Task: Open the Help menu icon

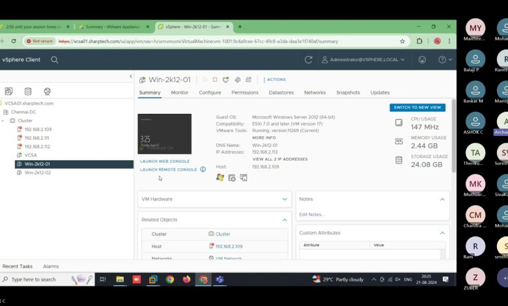Action: pos(445,60)
